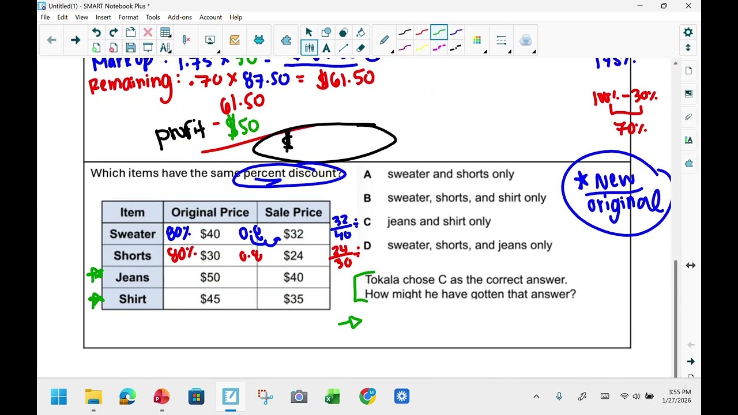Pick the red pen swatch
Image resolution: width=738 pixels, height=415 pixels.
tap(422, 32)
